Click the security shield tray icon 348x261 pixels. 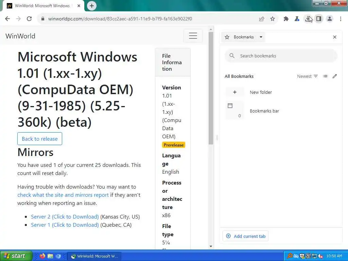tap(302, 256)
